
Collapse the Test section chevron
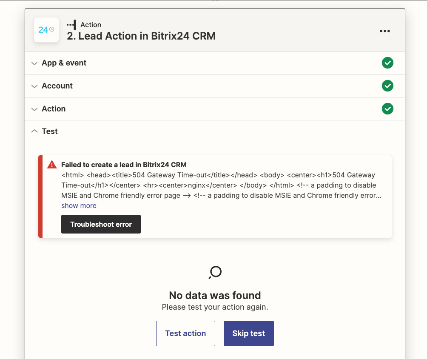34,131
